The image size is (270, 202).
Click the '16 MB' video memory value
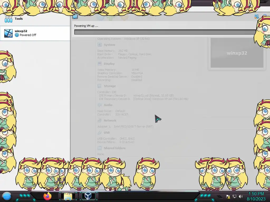coord(135,70)
